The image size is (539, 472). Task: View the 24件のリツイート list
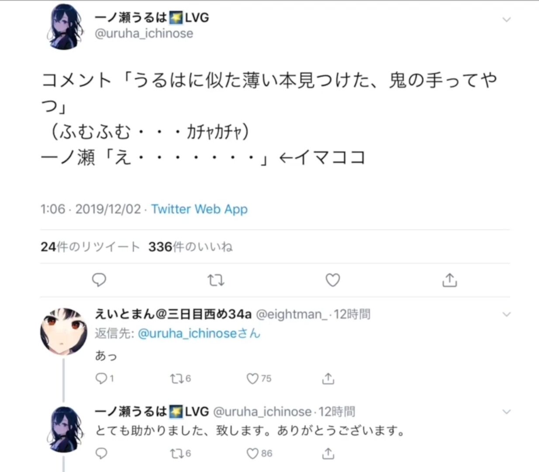click(x=90, y=247)
